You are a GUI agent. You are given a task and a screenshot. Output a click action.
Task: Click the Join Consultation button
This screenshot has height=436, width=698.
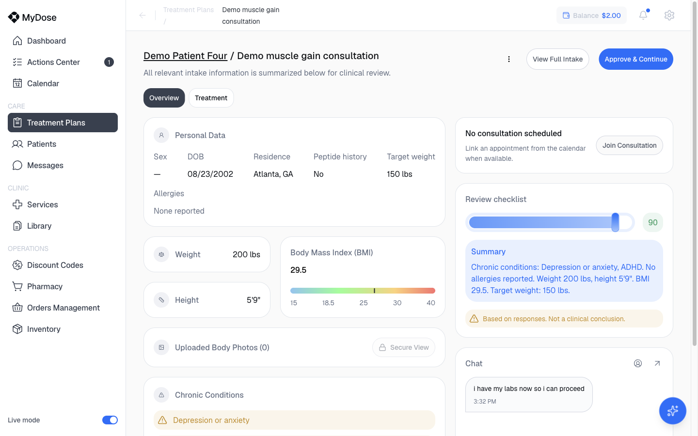click(x=629, y=145)
